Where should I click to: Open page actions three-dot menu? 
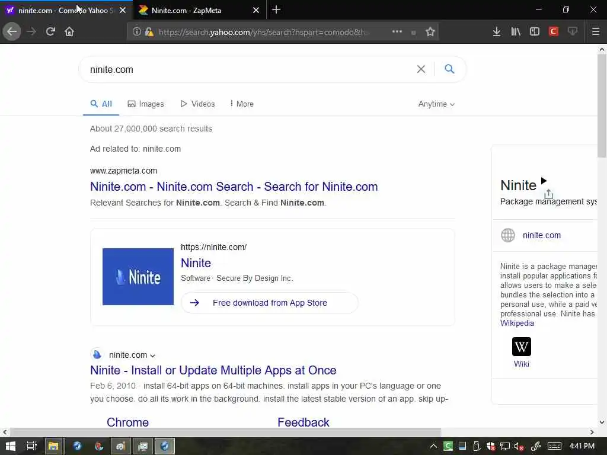click(x=397, y=32)
